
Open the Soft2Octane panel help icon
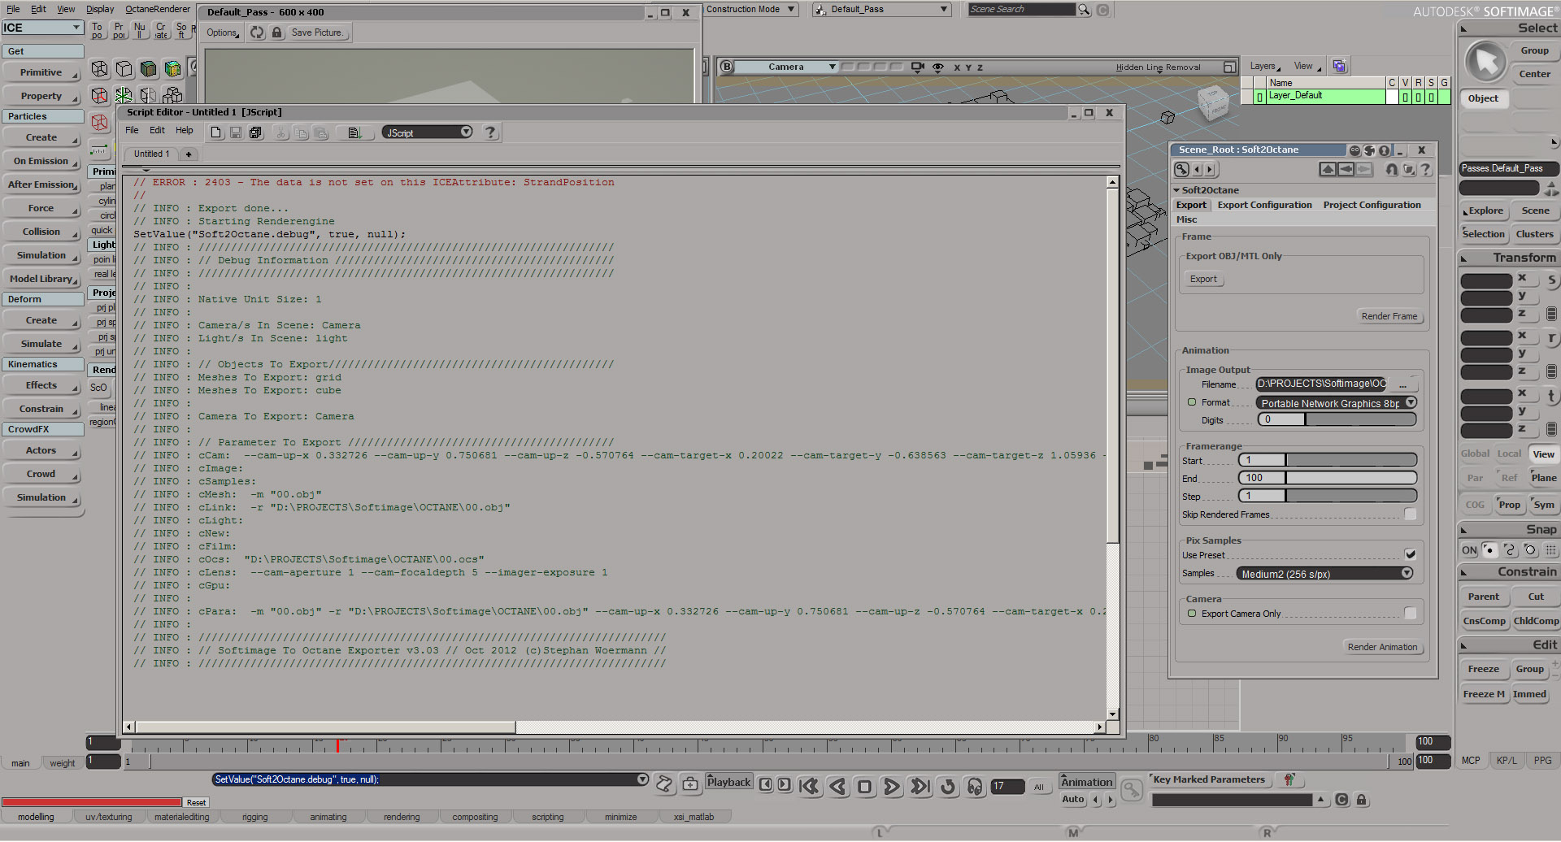[x=1425, y=169]
